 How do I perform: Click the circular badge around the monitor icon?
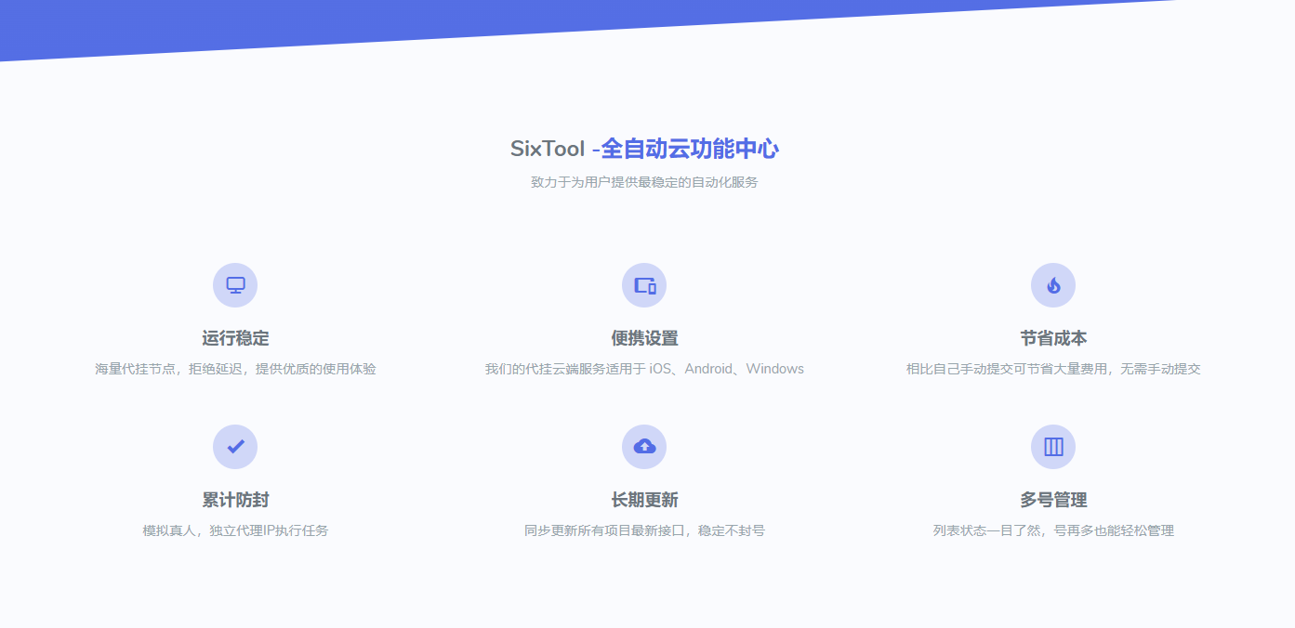(235, 285)
